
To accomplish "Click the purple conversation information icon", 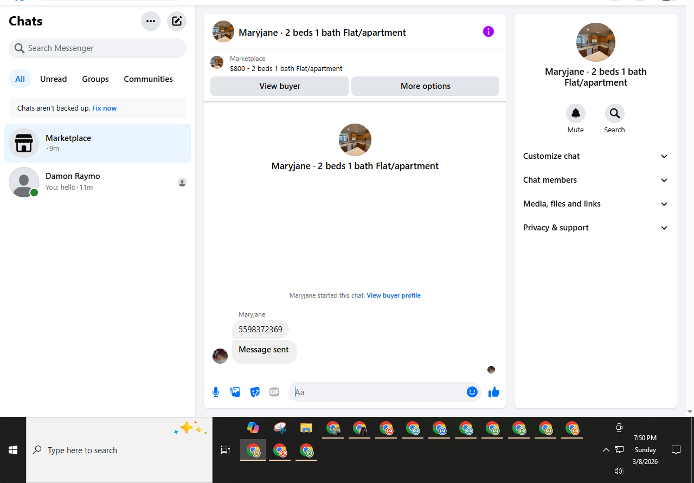I will click(x=489, y=31).
